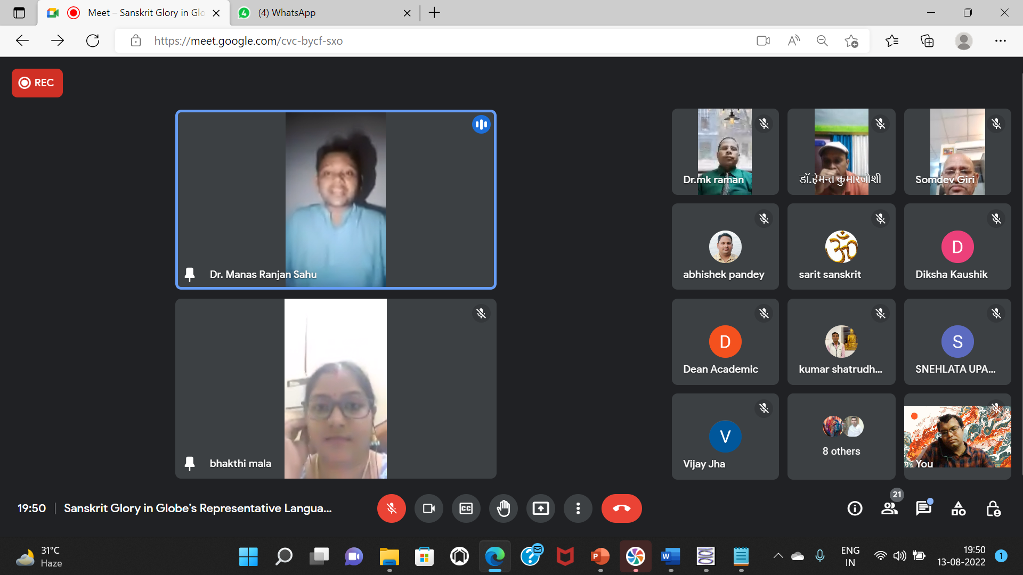Open meeting details info icon
Screen dimensions: 1023x575
pyautogui.click(x=855, y=508)
